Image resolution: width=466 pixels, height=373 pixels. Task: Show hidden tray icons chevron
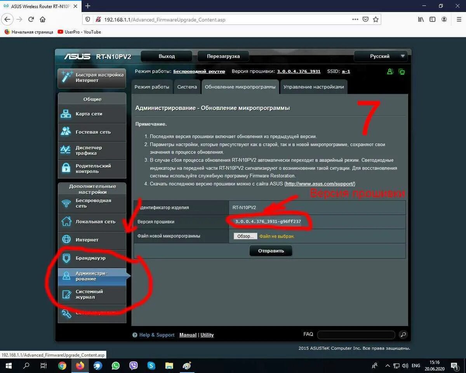[x=388, y=366]
